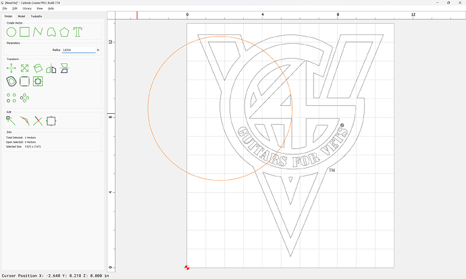Click the horizontal ruler mark 8
The image size is (466, 279).
(x=338, y=15)
